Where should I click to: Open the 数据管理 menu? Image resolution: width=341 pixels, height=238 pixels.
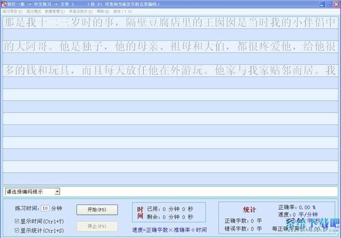click(55, 11)
